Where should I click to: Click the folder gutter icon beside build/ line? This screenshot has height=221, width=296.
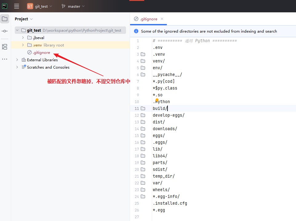(143, 108)
